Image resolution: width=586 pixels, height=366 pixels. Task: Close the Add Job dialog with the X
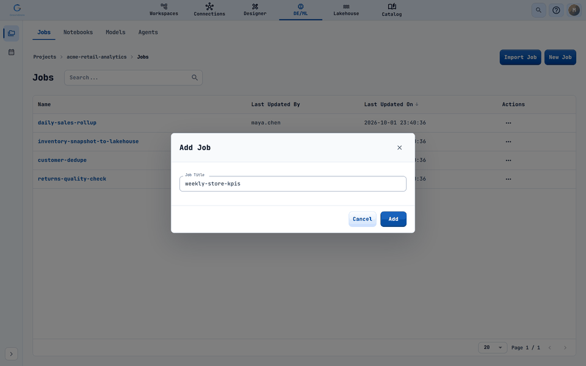coord(399,148)
